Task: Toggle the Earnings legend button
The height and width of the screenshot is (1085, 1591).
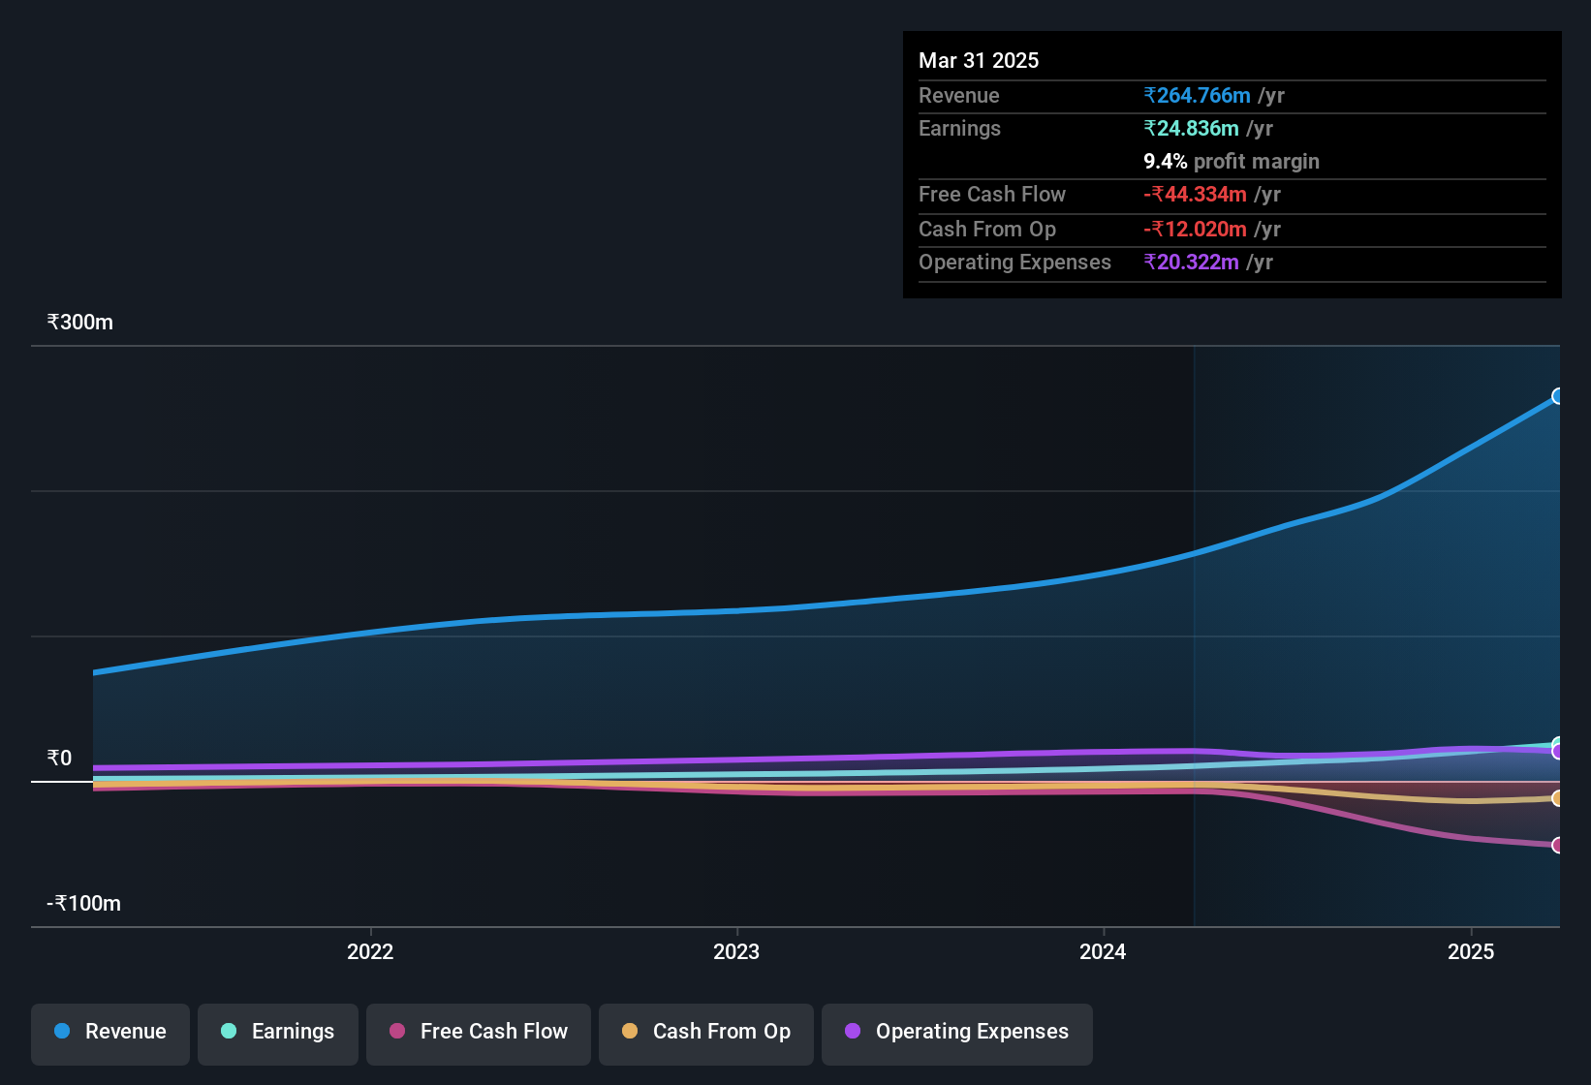Action: 278,1034
